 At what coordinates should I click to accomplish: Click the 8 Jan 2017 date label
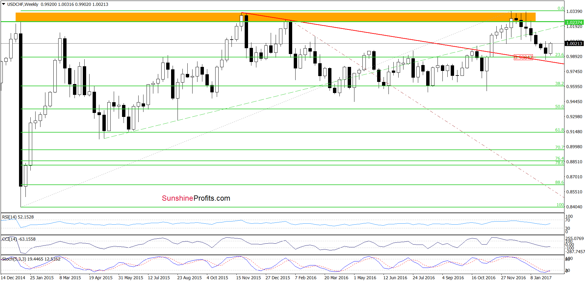tap(541, 278)
